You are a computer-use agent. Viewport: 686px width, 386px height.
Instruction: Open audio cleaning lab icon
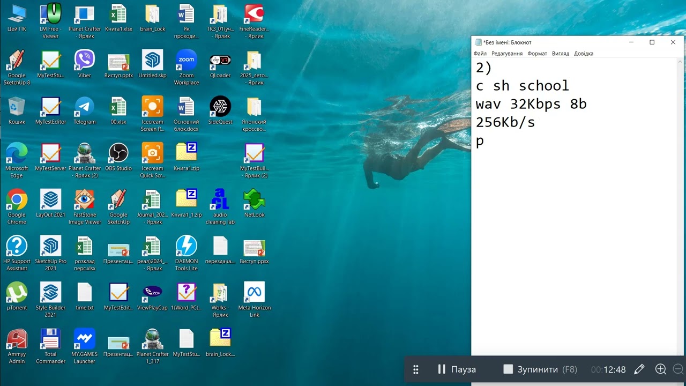[x=220, y=207]
